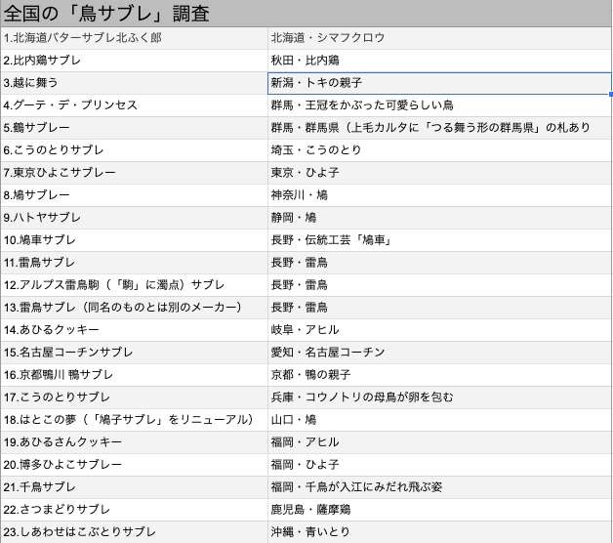Image resolution: width=613 pixels, height=543 pixels.
Task: Click the cell 23.しあわせはこぶとりサブレ
Action: pos(134,532)
